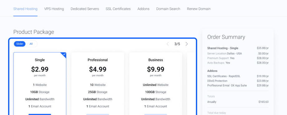This screenshot has height=115, width=287.
Task: Open the Addons tab
Action: [143, 9]
